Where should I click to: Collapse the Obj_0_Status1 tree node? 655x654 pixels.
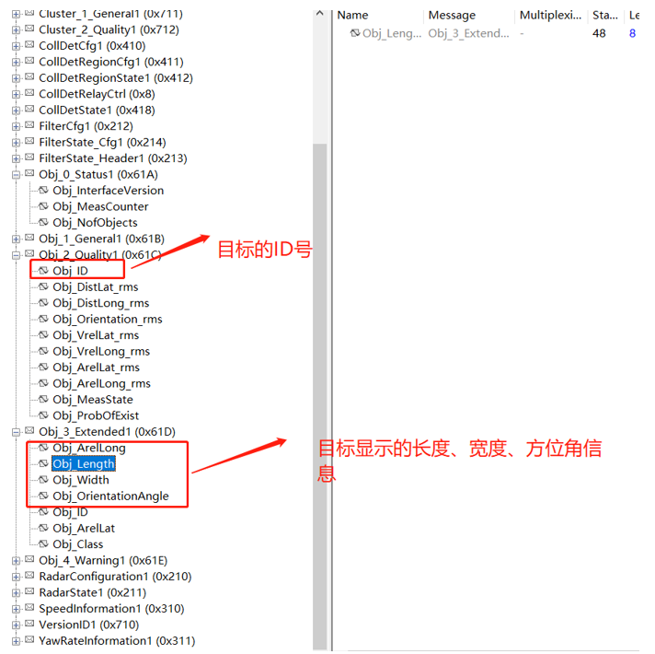coord(16,174)
